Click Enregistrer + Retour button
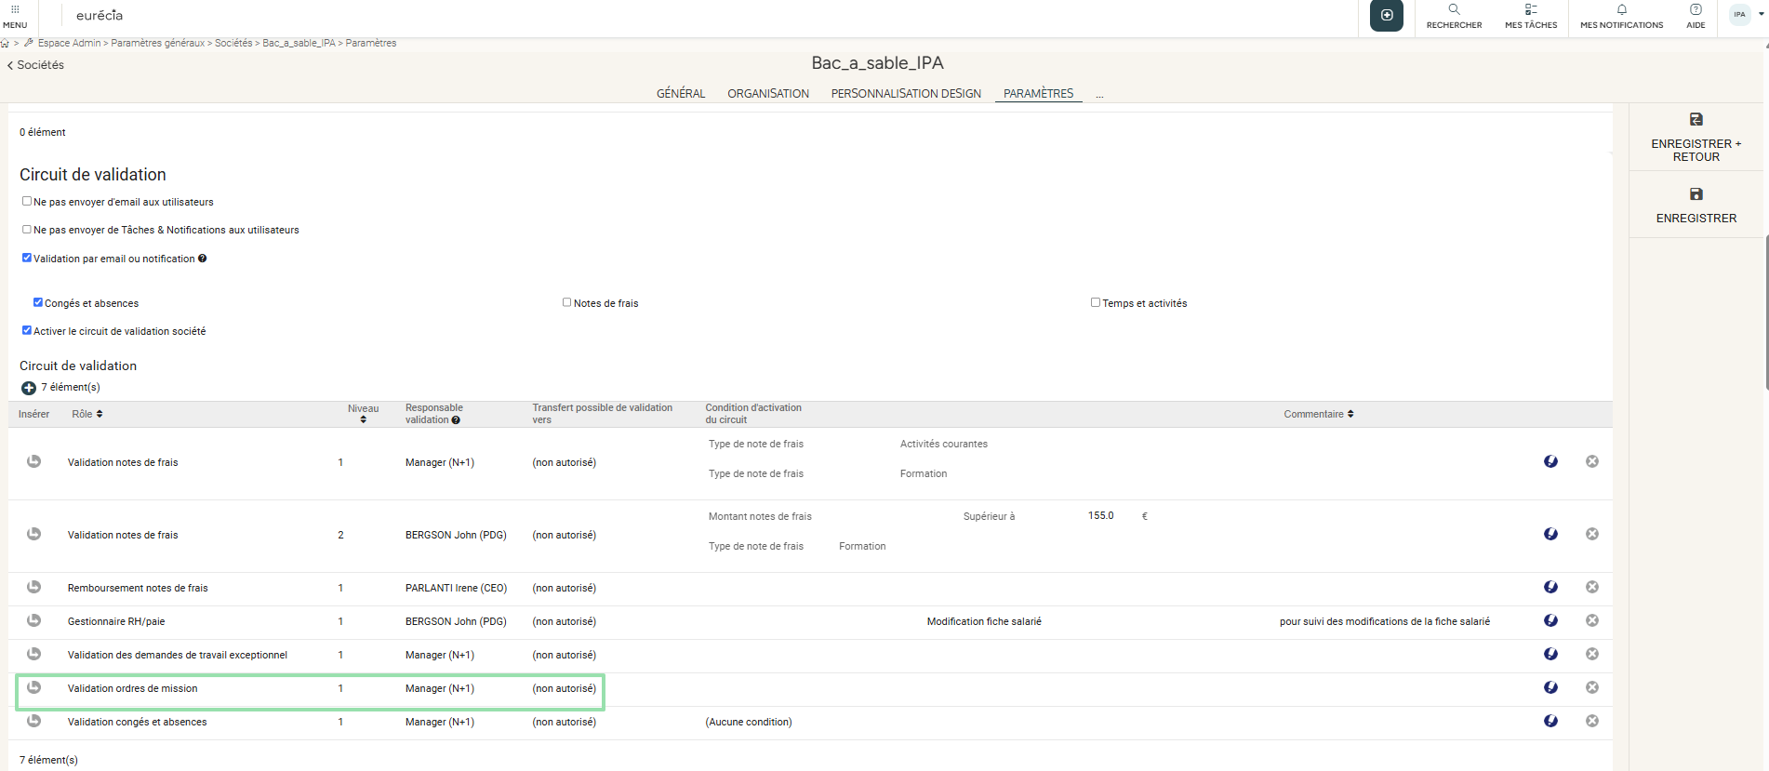The image size is (1769, 771). click(1696, 138)
